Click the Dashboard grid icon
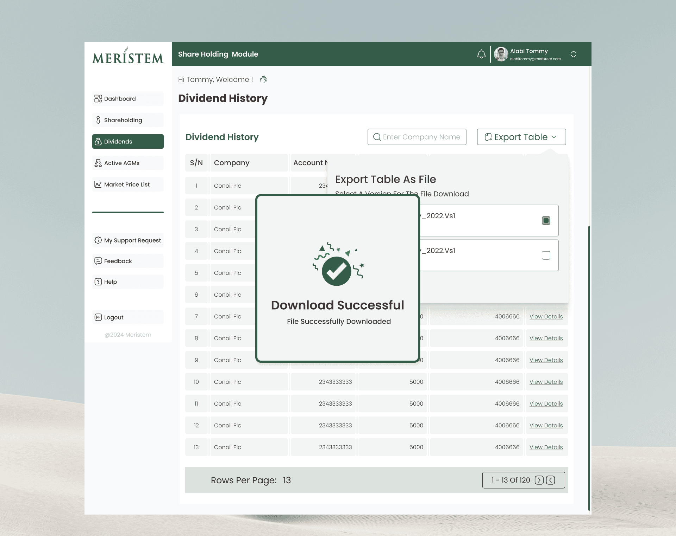676x536 pixels. pos(98,99)
